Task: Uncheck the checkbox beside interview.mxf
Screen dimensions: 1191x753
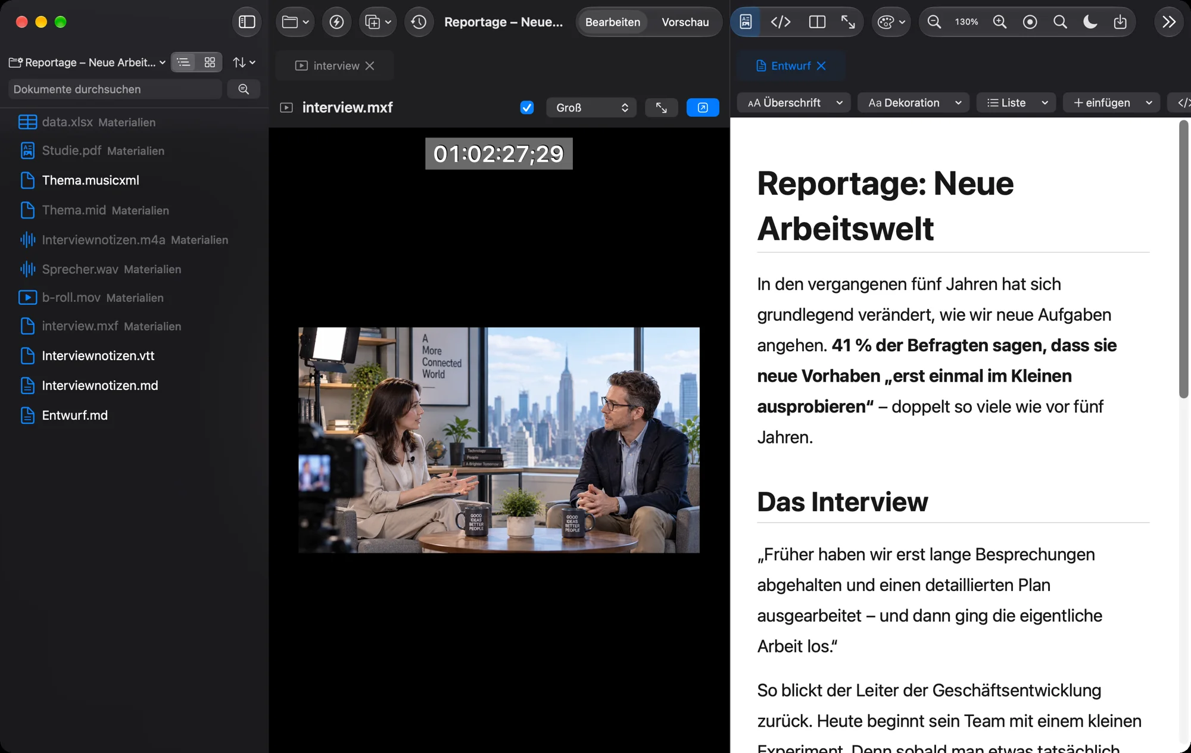Action: click(x=526, y=108)
